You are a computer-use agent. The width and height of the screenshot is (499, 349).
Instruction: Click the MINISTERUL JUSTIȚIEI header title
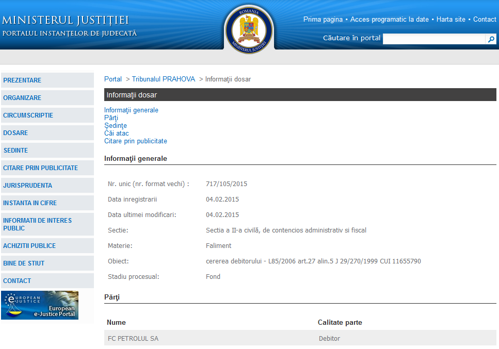click(66, 20)
